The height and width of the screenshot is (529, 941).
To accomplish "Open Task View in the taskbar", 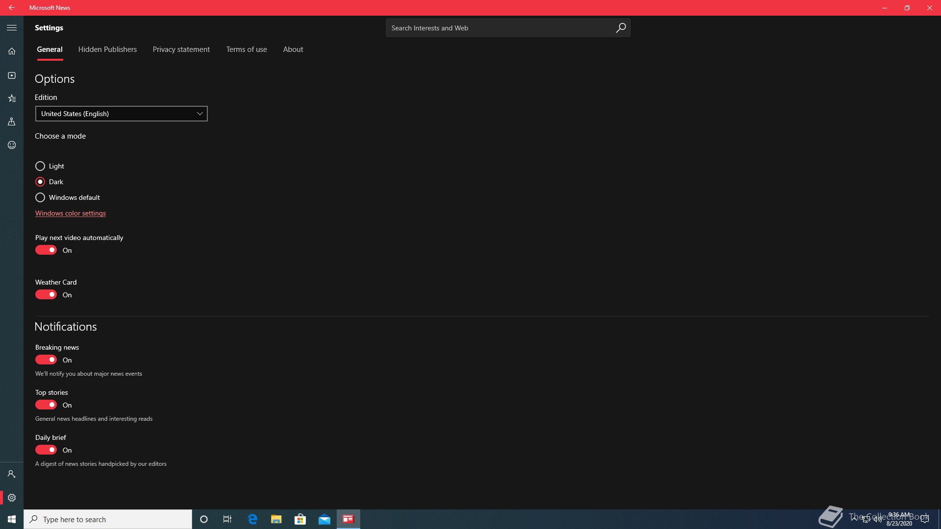I will pyautogui.click(x=227, y=519).
